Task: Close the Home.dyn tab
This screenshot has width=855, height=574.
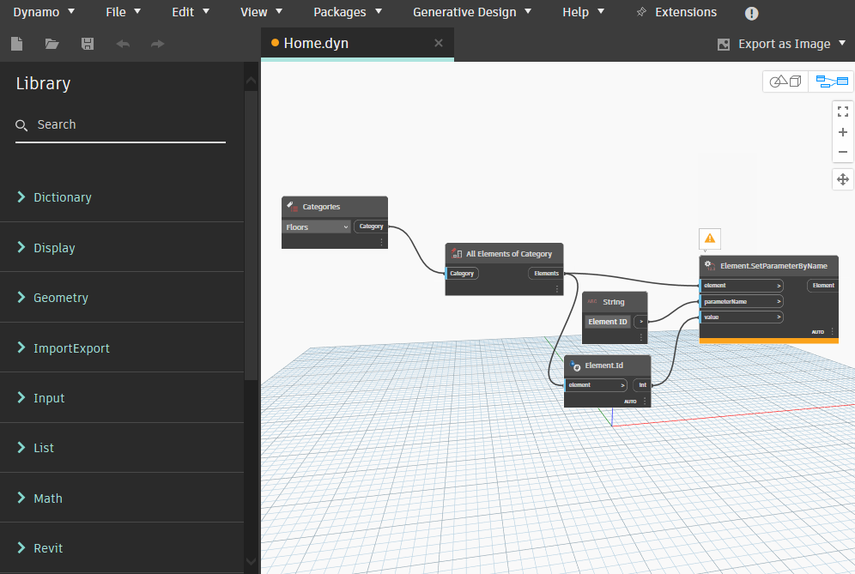Action: 439,43
